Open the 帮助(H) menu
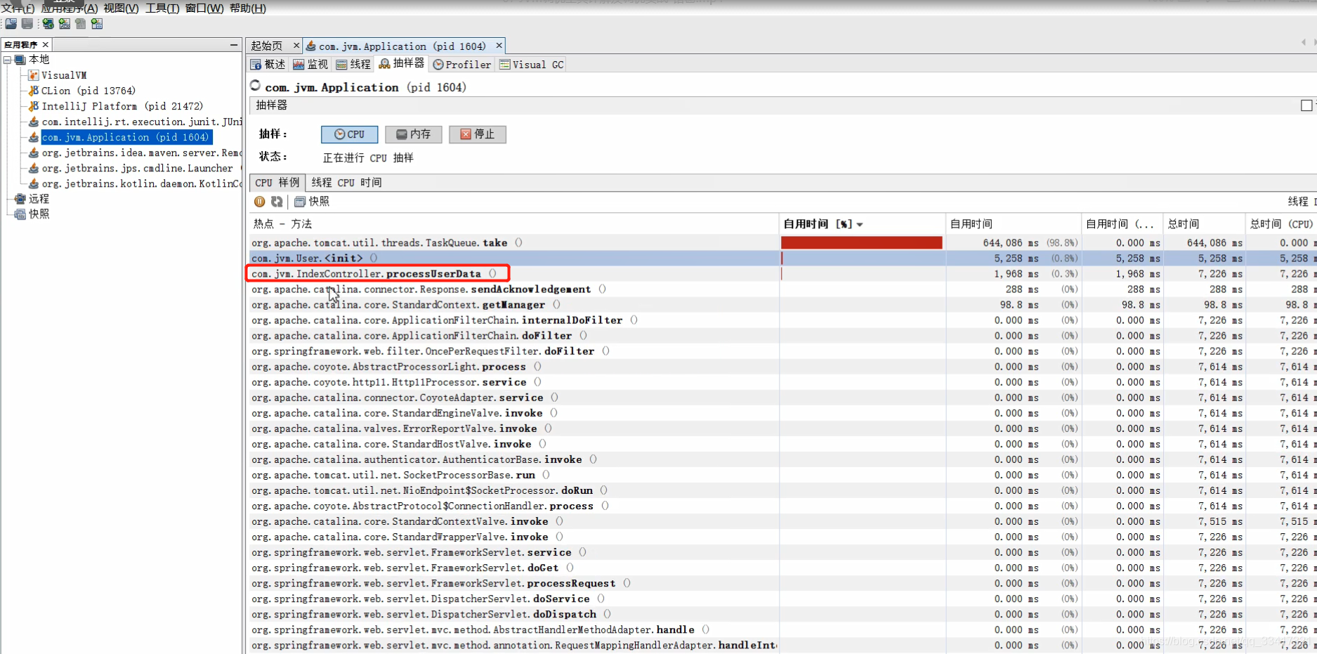Screen dimensions: 1317x654 click(247, 8)
